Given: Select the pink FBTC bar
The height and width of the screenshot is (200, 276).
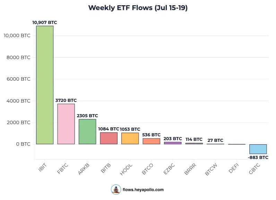Looking at the screenshot, I should coord(66,124).
